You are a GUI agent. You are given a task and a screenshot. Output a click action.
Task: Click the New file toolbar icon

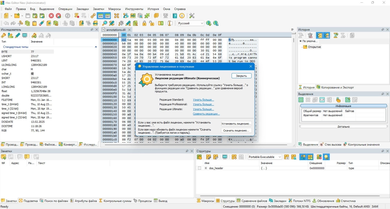tap(6, 16)
